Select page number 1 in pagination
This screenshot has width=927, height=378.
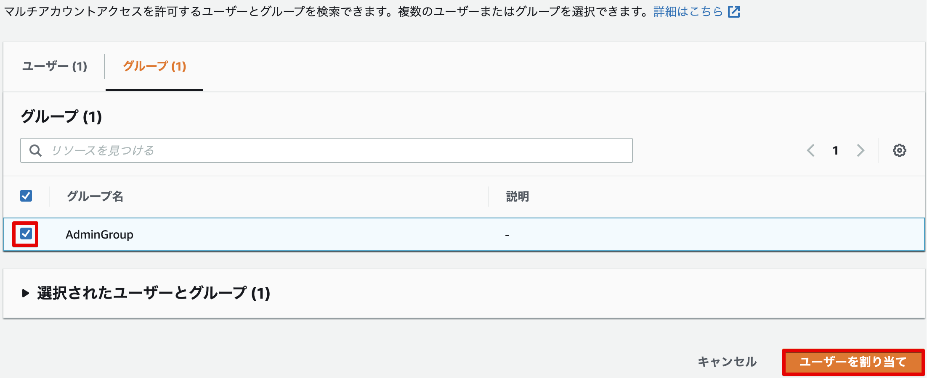coord(835,150)
